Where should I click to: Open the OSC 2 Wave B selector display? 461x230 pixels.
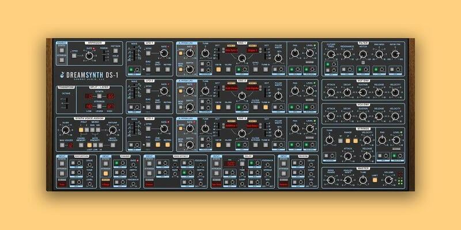click(252, 88)
